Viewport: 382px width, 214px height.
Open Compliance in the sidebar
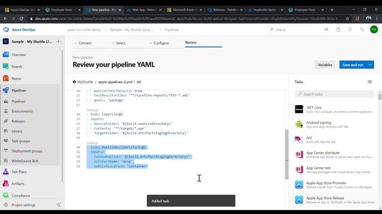(x=20, y=196)
